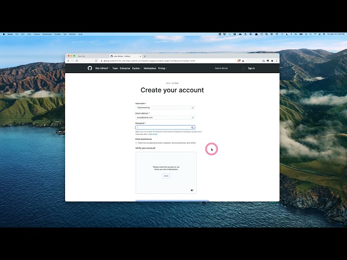Click the magnifier icon in browser toolbar
The image size is (347, 260).
(264, 61)
